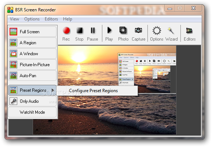This screenshot has height=147, width=212.
Task: Play the recorded video with the Play icon
Action: pyautogui.click(x=109, y=34)
